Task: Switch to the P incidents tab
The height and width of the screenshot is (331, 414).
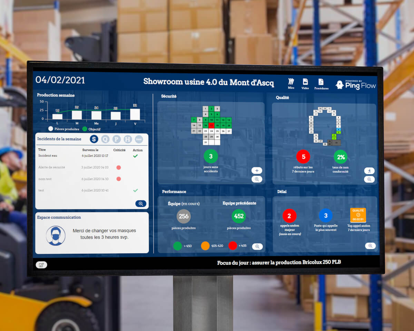Action: (117, 139)
